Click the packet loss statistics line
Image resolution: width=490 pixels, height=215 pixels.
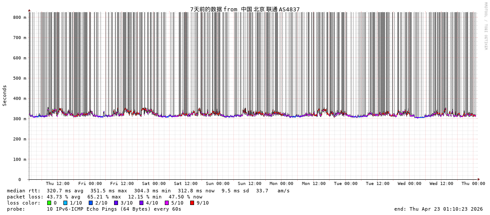(104, 197)
